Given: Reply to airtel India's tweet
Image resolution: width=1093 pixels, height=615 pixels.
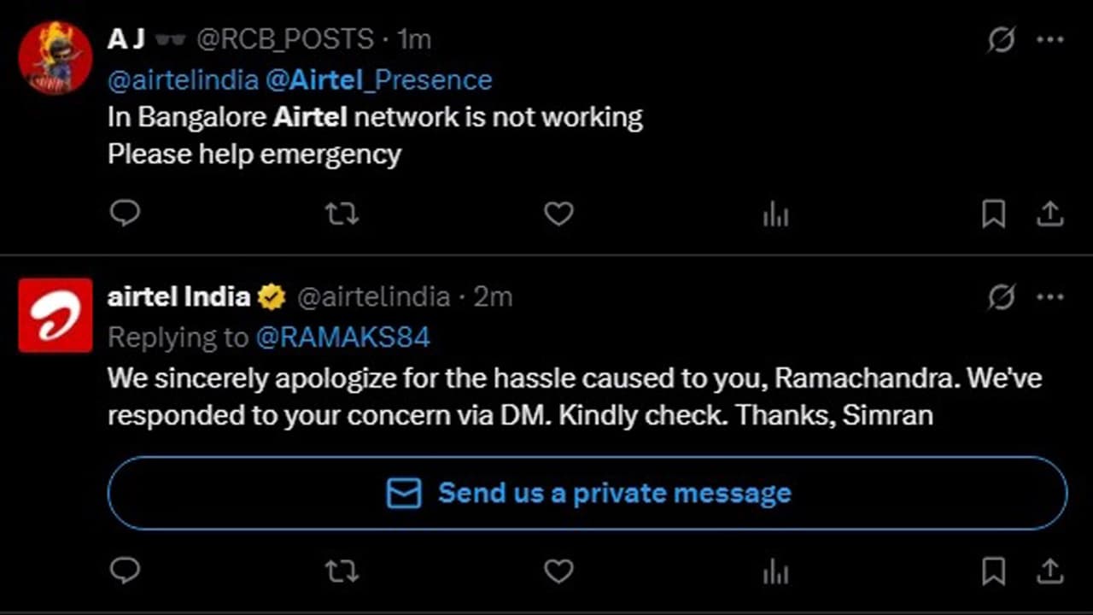Looking at the screenshot, I should 126,570.
